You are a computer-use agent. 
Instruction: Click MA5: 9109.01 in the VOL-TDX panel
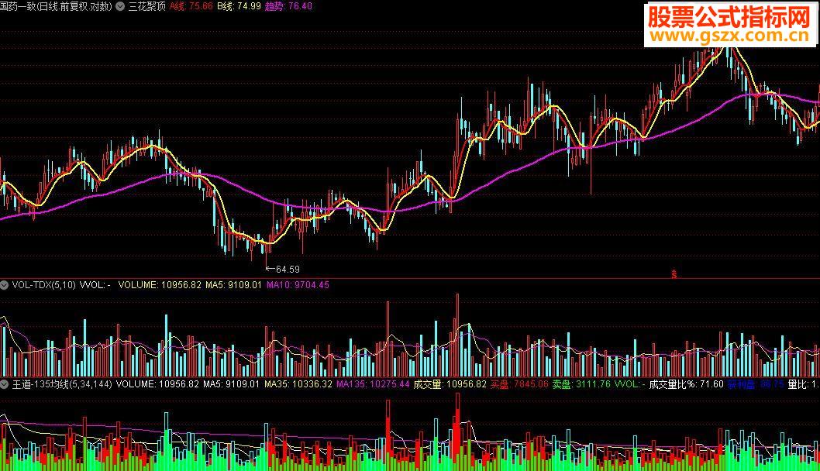(233, 285)
